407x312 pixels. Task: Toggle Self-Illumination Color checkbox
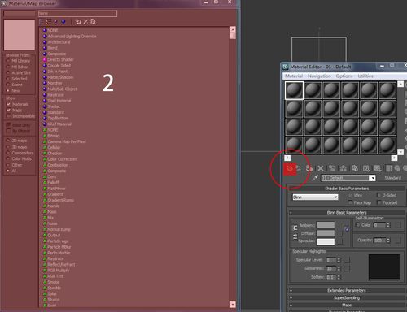coord(358,225)
